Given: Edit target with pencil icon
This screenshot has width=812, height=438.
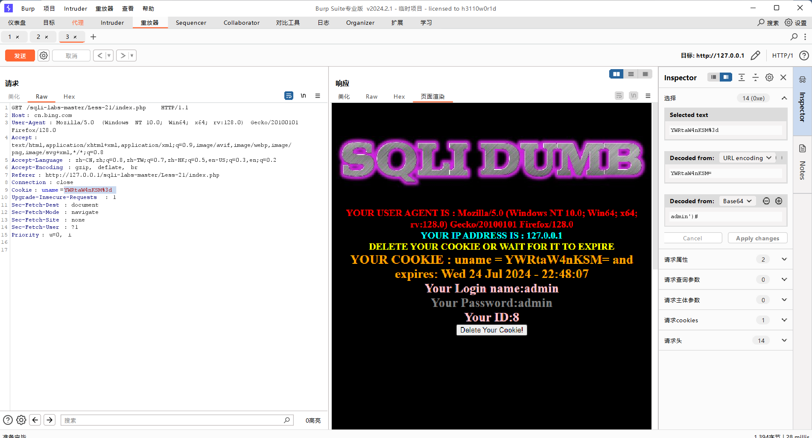Looking at the screenshot, I should [x=755, y=55].
